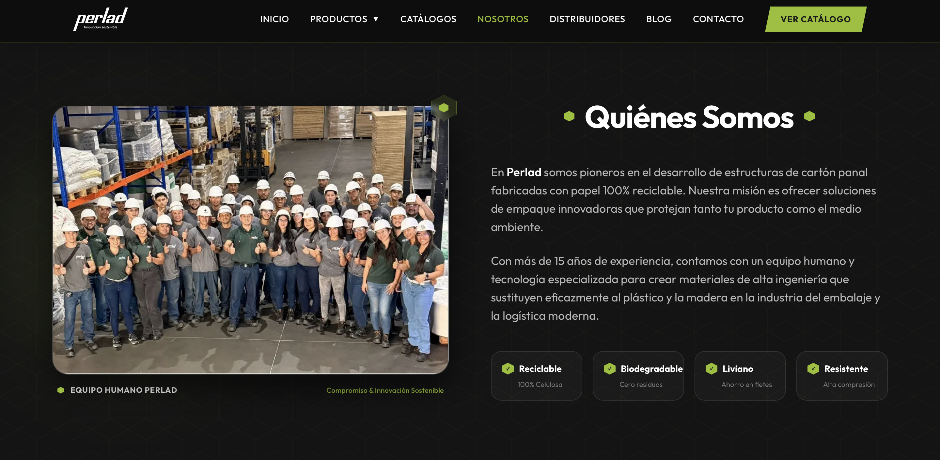Select the NOSOTROS nav item
This screenshot has width=940, height=460.
(x=503, y=19)
